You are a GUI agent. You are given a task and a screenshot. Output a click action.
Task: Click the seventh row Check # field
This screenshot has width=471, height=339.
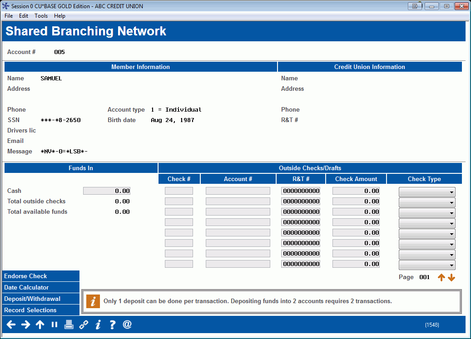tap(179, 254)
